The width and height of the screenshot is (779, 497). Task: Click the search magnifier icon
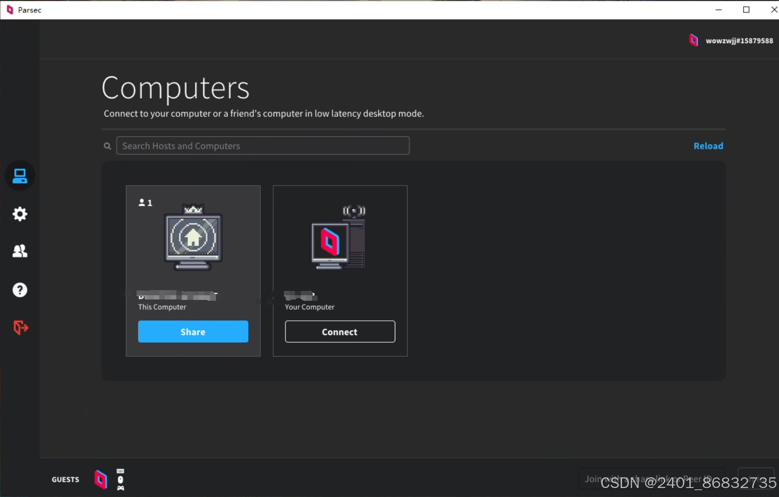108,146
